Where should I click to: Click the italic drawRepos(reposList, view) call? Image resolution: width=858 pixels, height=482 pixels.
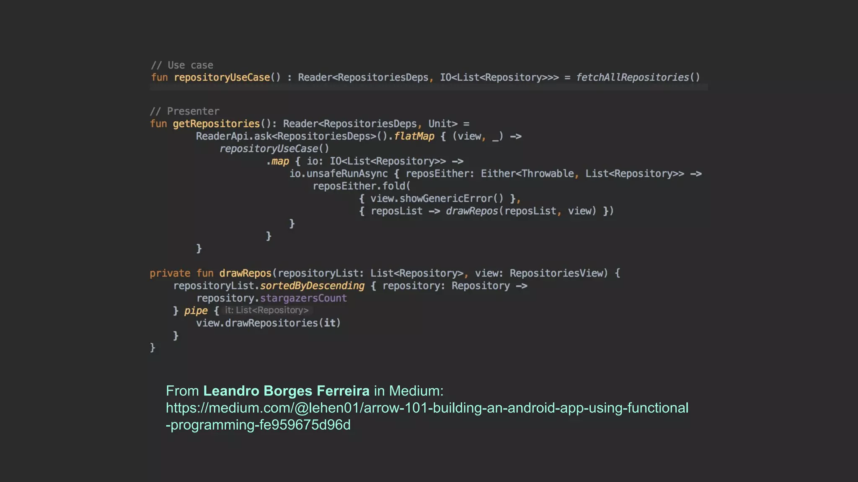(521, 211)
